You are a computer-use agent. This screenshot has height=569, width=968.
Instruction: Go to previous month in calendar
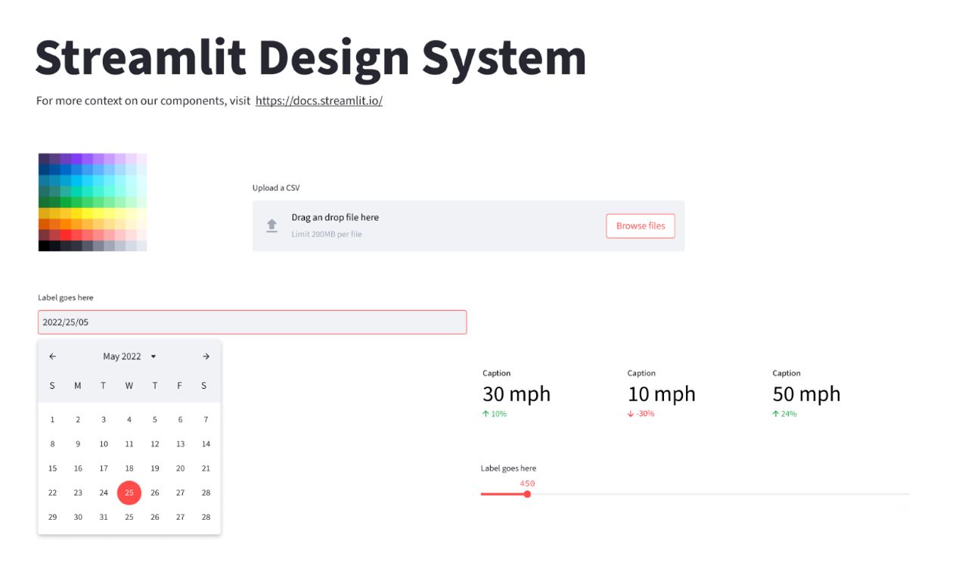pyautogui.click(x=52, y=356)
